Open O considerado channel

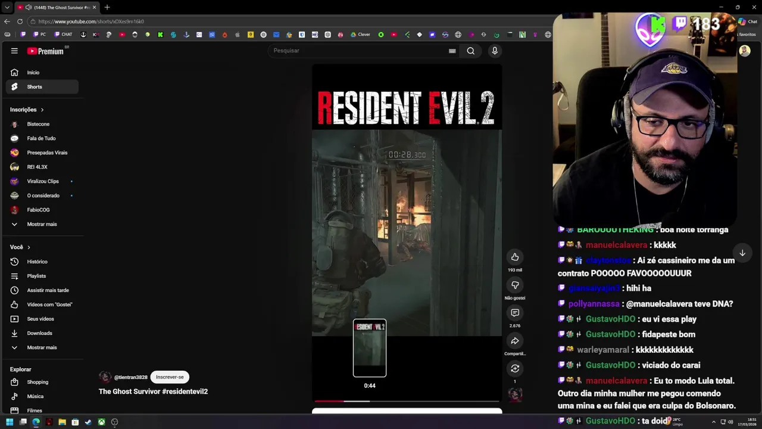tap(42, 195)
